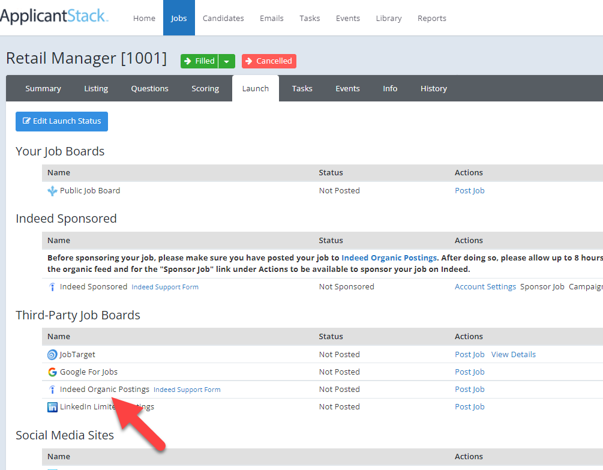This screenshot has width=603, height=470.
Task: Click the Indeed Organic Postings icon
Action: [x=52, y=390]
